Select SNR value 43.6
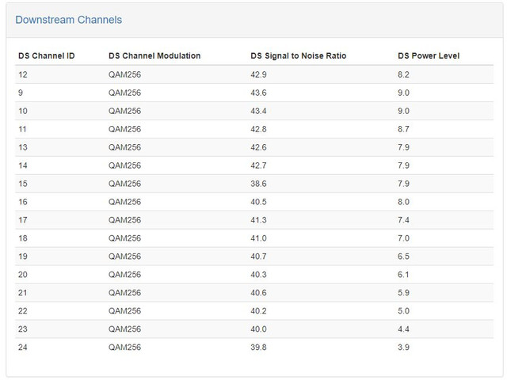 (x=258, y=93)
